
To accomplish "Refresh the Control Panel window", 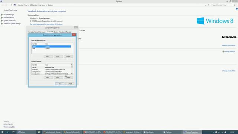I will (x=208, y=5).
